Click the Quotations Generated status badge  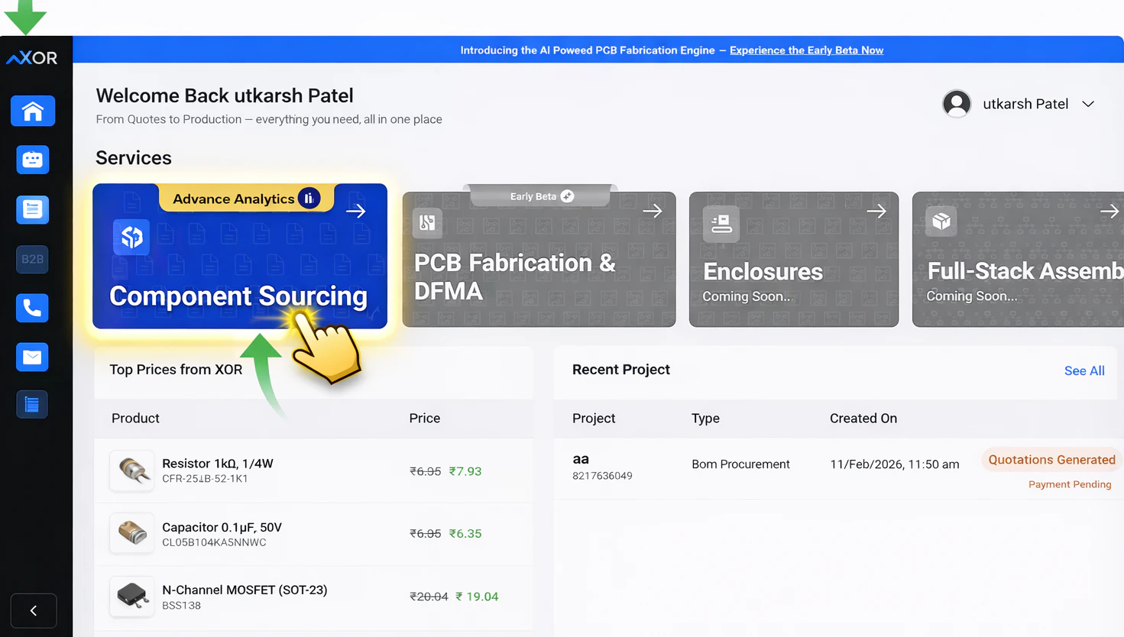(x=1051, y=460)
